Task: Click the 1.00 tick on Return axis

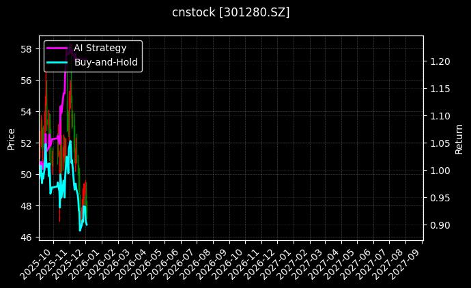Action: tap(439, 171)
